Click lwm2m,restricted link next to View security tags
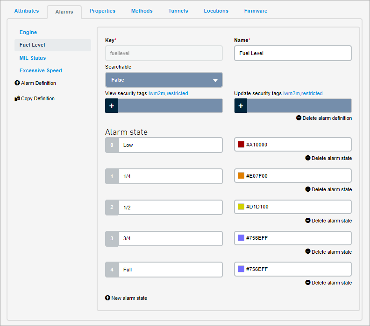 (x=168, y=93)
